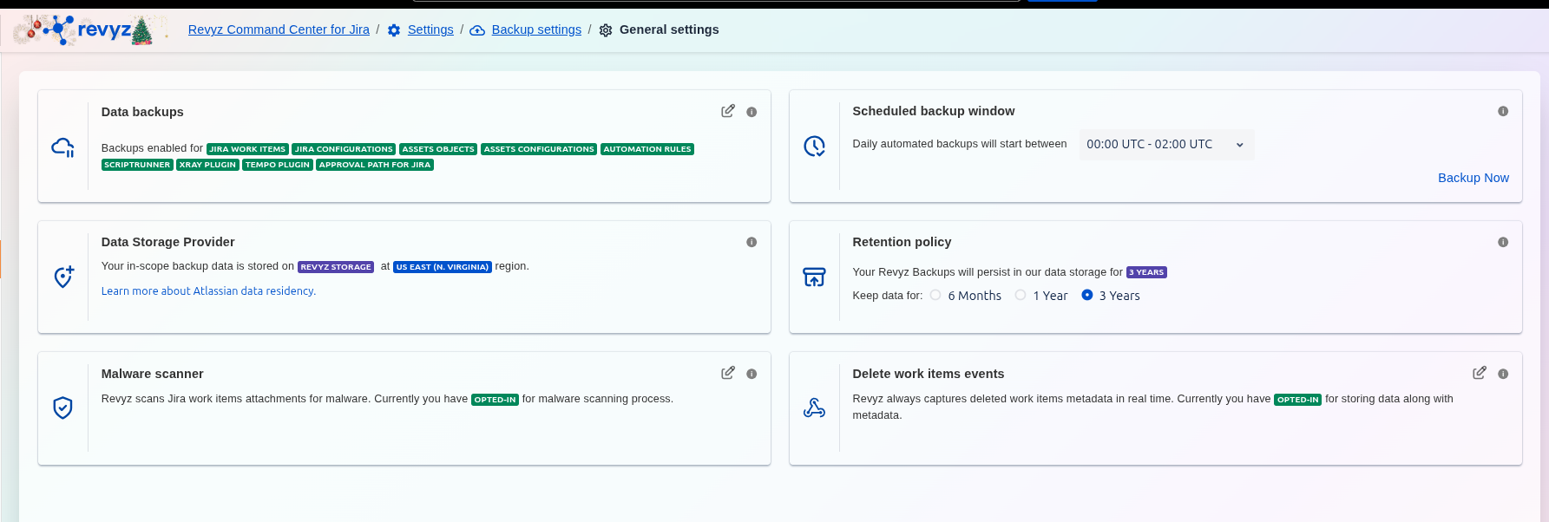Click the Jira Work Items badge
Screen dimensions: 1549x522
pos(247,149)
